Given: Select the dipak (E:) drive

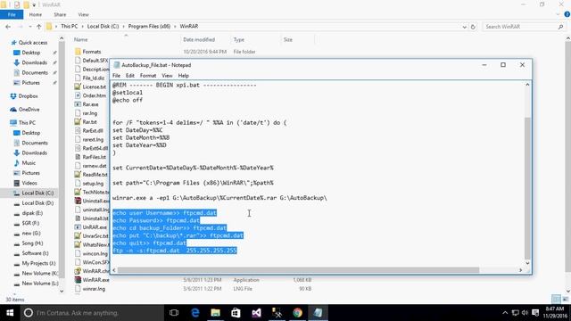Looking at the screenshot, I should click(x=32, y=213).
